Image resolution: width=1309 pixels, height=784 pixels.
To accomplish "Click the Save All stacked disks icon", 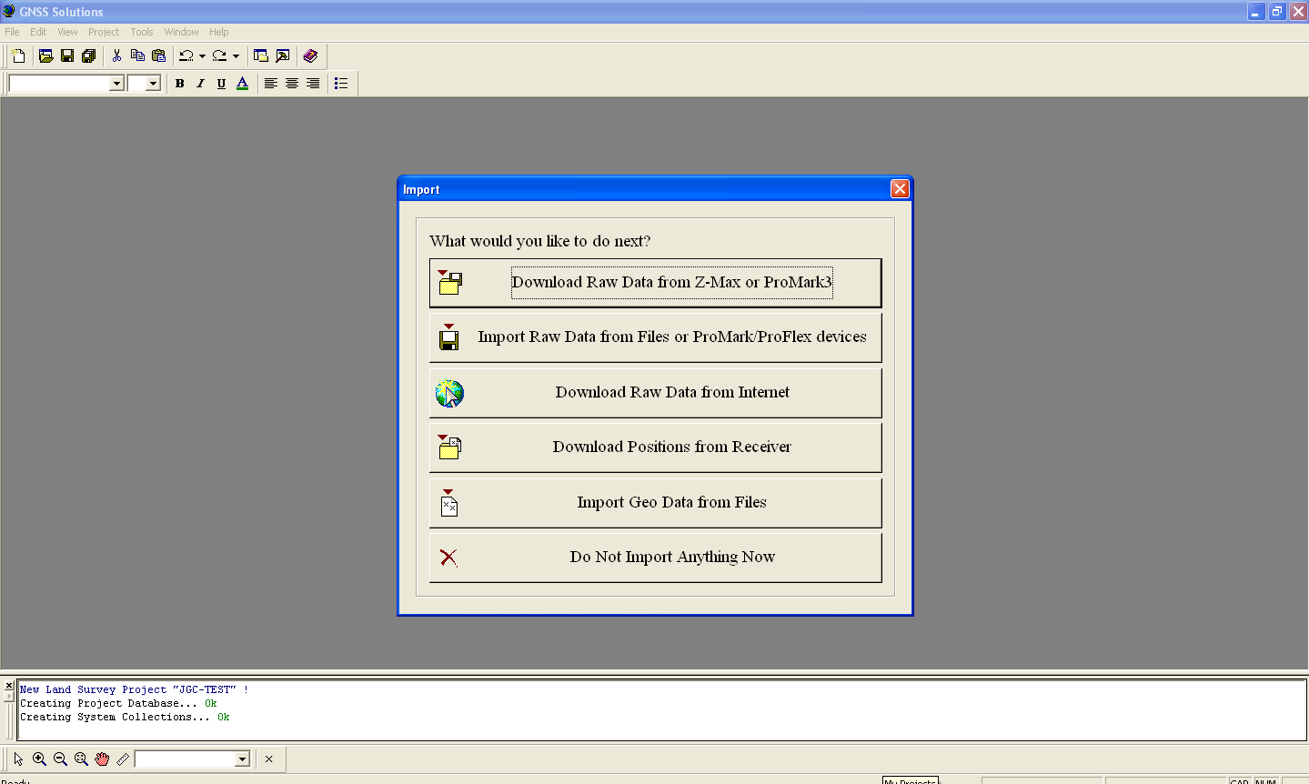I will point(88,55).
